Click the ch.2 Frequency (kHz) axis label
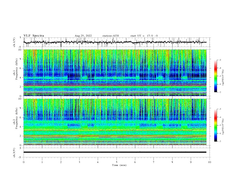Viewport: 236px width, 182px height. [15, 118]
